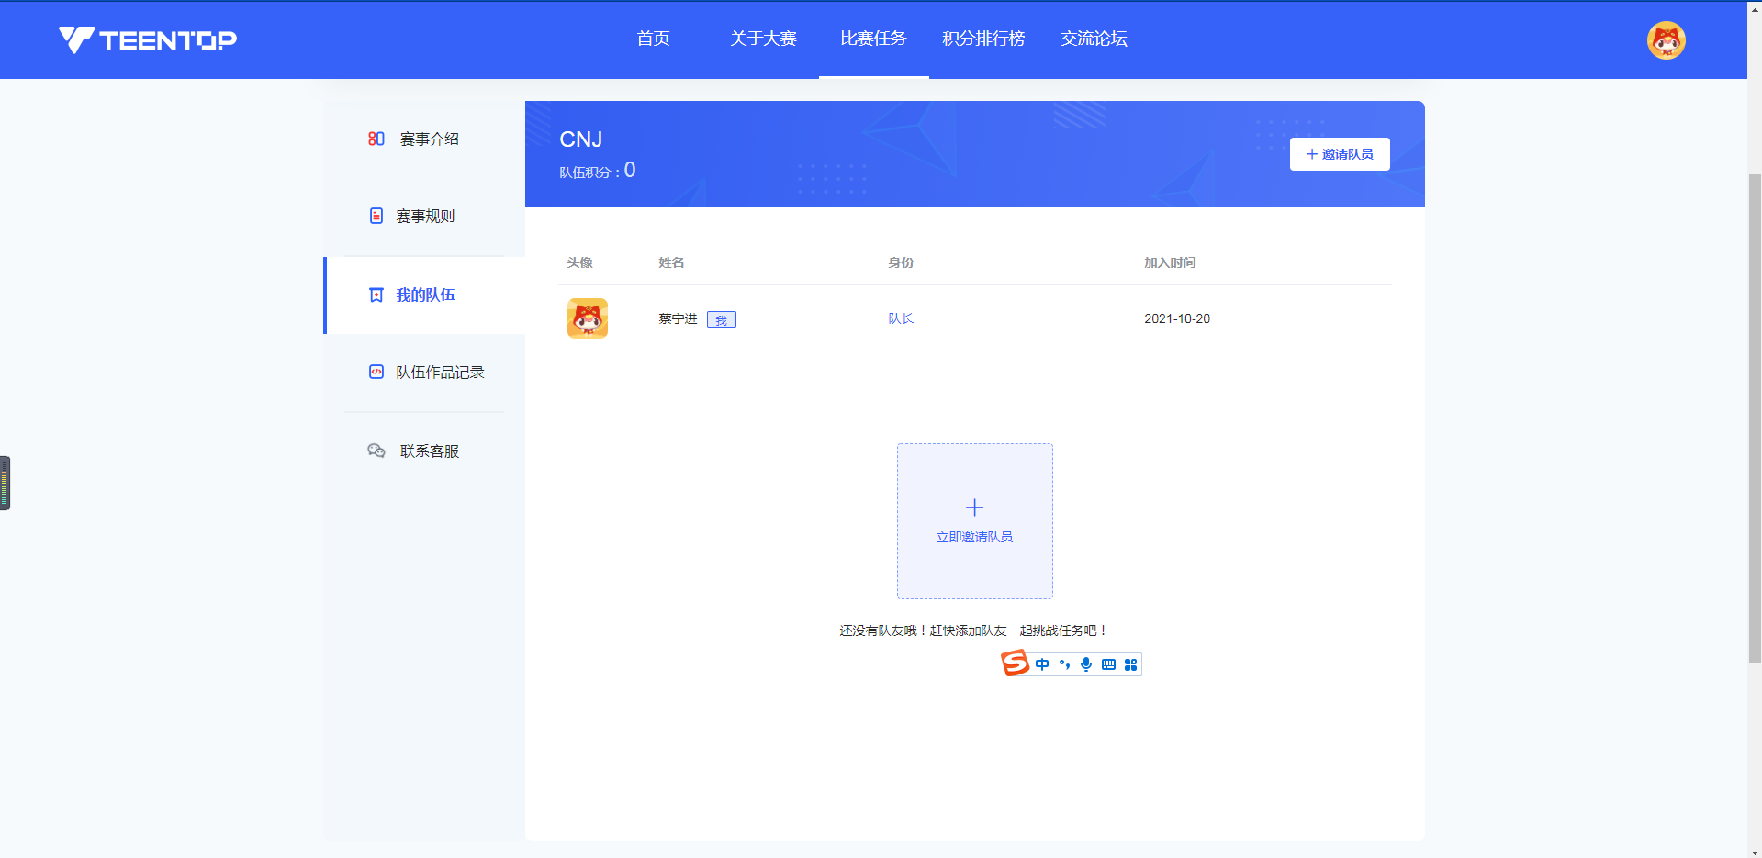Click the avatar of member 蔡宁进
The image size is (1762, 858).
pyautogui.click(x=588, y=318)
